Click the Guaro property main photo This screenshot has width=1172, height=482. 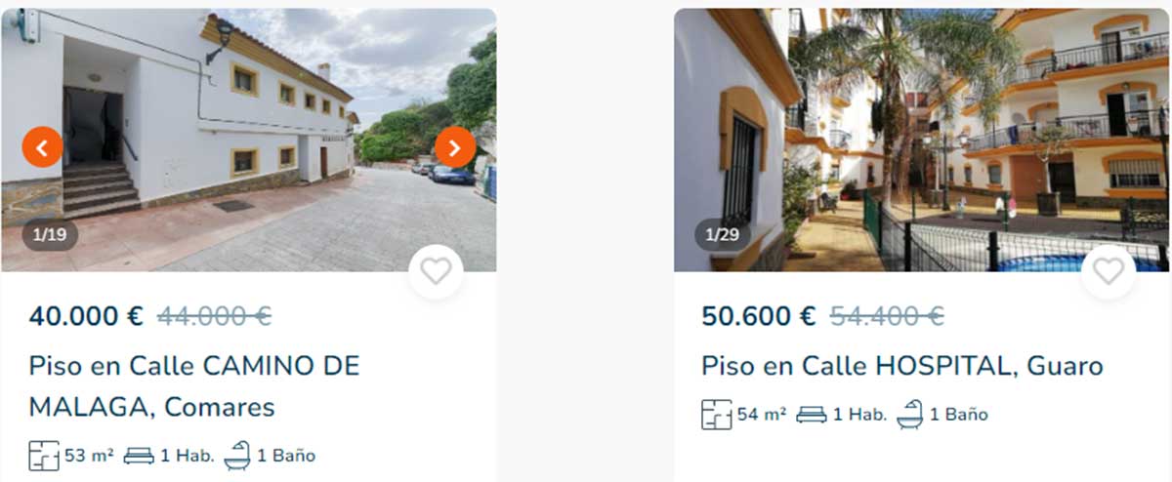(921, 140)
